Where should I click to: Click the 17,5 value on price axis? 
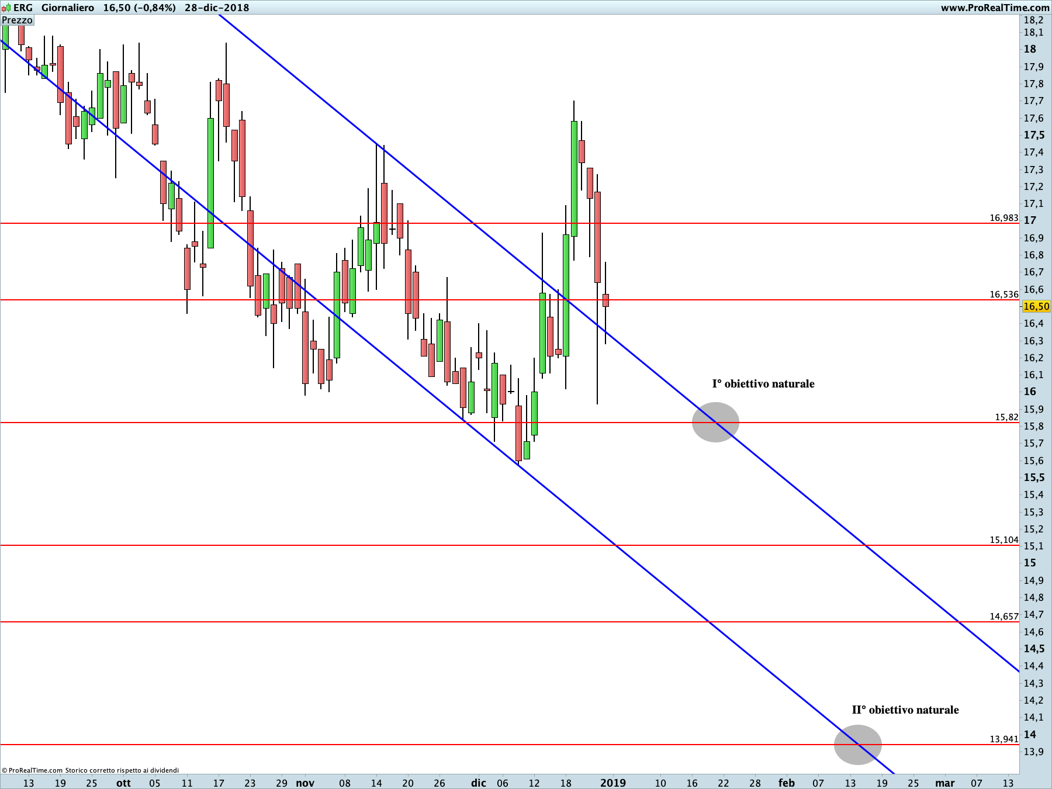pos(1034,135)
